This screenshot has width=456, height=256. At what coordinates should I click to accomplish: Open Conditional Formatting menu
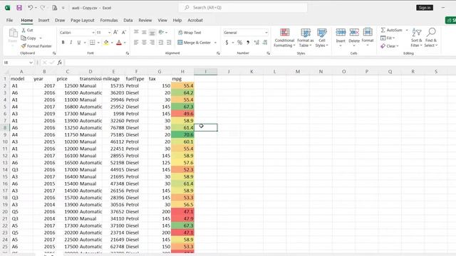pos(284,38)
